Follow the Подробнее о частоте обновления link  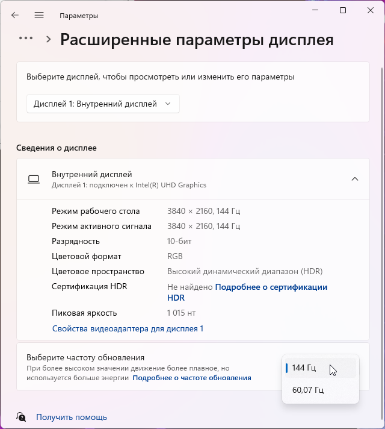coord(192,378)
